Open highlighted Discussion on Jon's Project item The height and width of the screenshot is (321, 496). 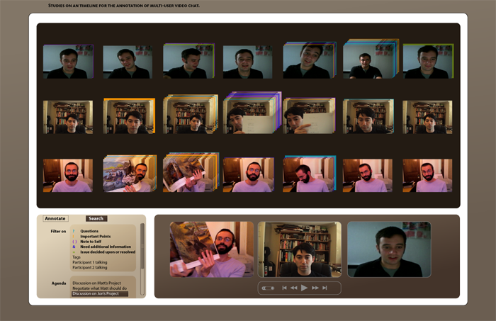(x=99, y=293)
